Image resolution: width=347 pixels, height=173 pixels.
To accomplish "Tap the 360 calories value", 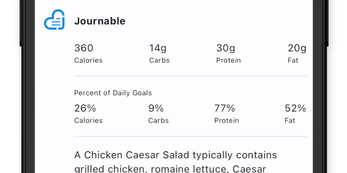I will tap(84, 48).
